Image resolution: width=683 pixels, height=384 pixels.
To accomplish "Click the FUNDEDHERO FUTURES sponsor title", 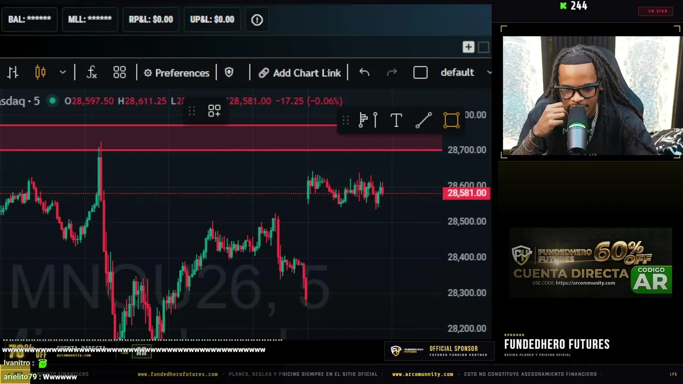I will click(557, 345).
